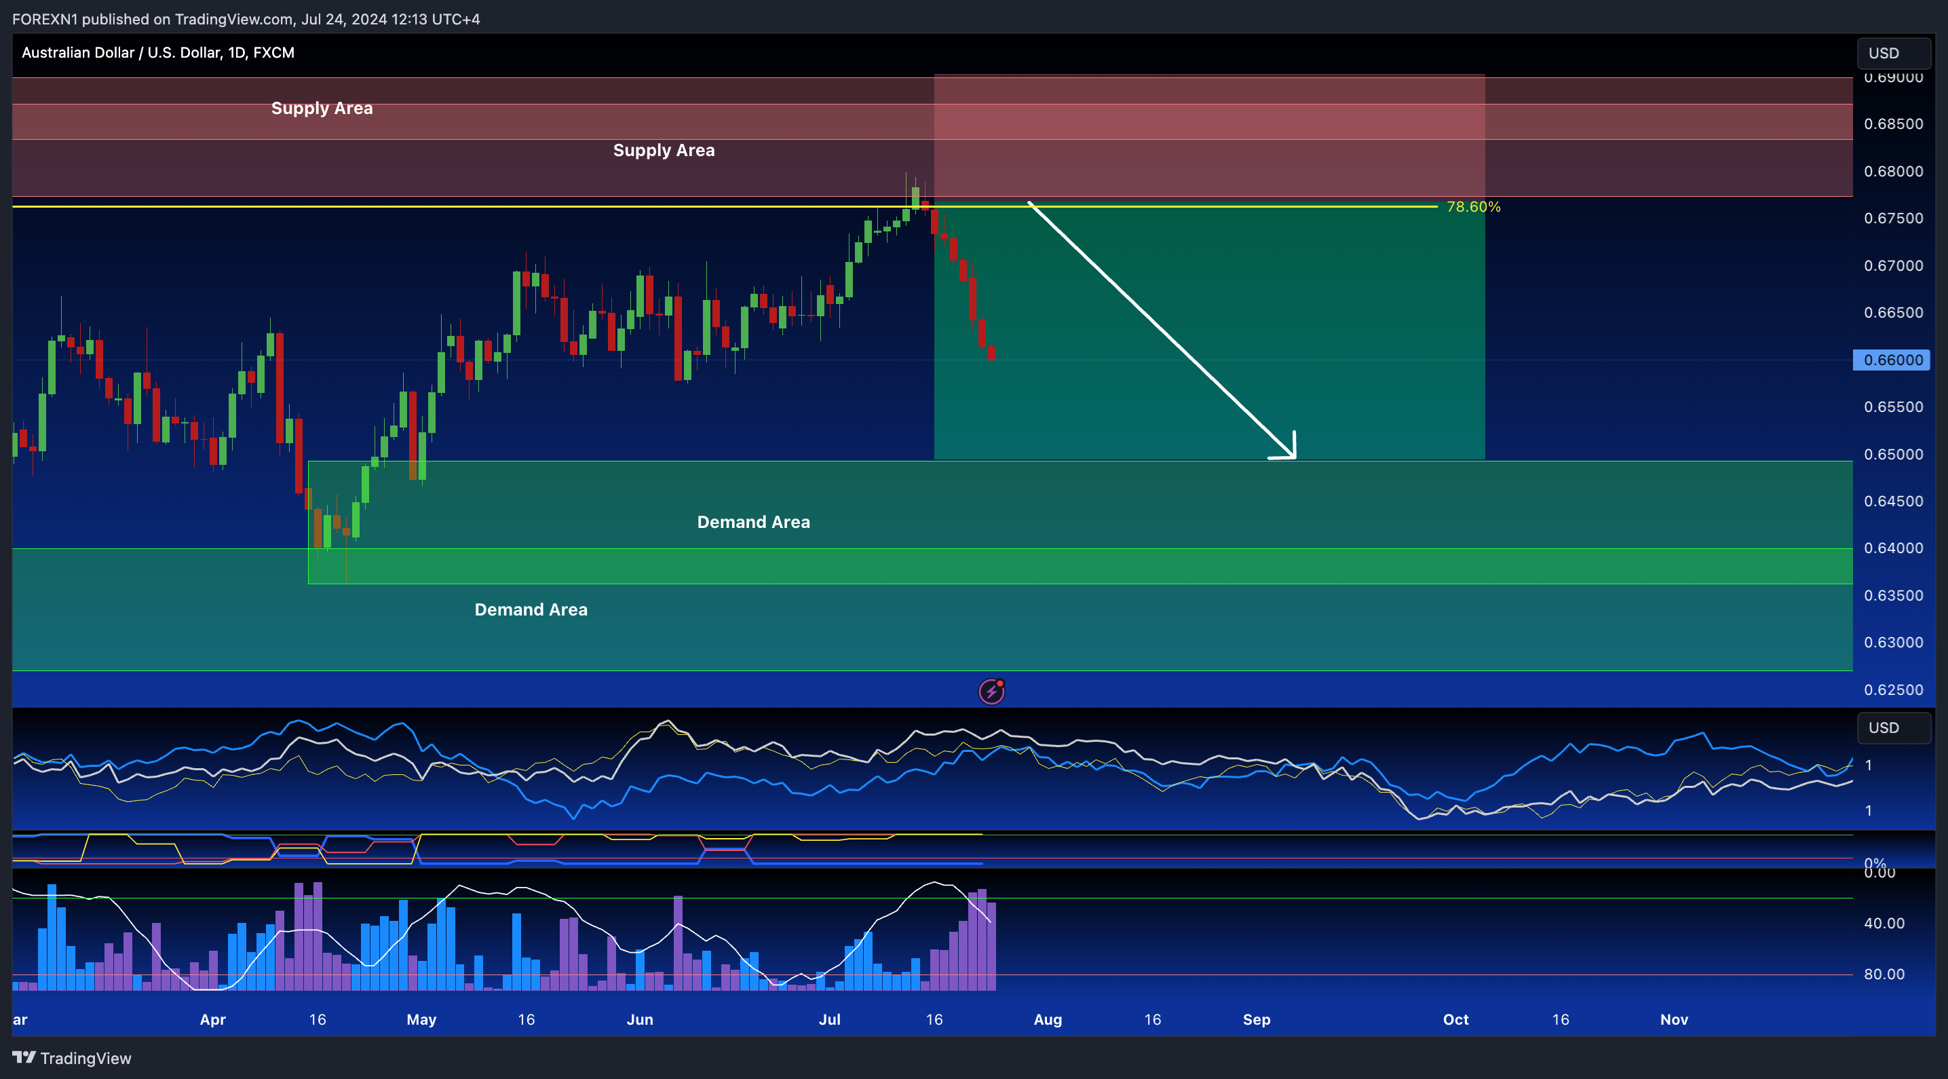
Task: Click the Sep date on time axis
Action: pyautogui.click(x=1257, y=1019)
